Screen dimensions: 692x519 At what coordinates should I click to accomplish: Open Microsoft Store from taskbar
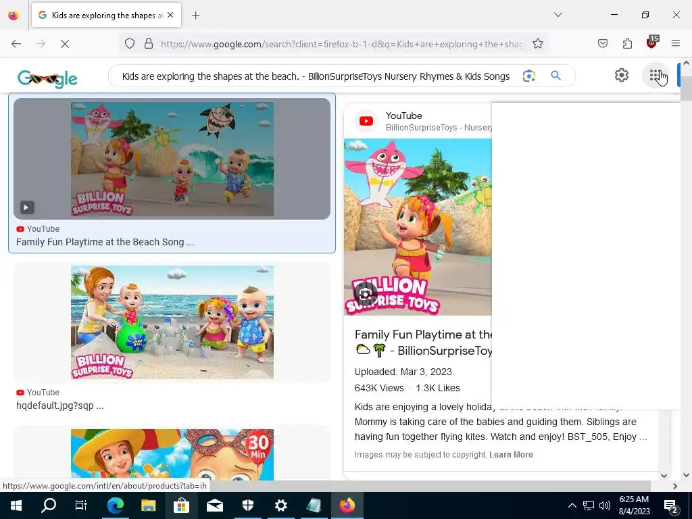click(x=181, y=505)
